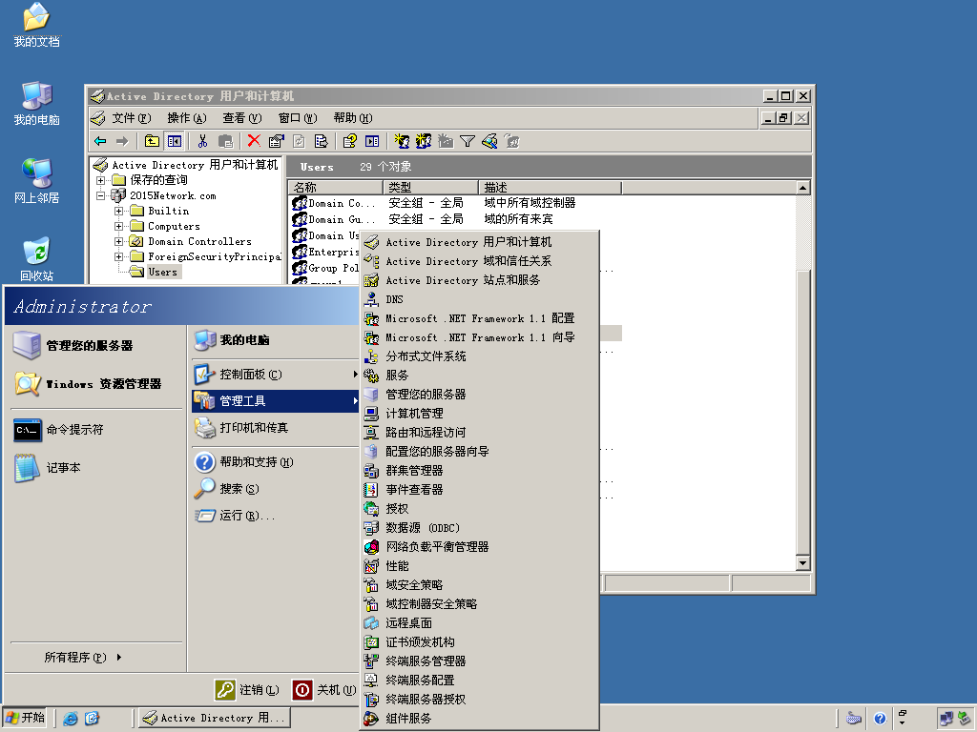Viewport: 977px width, 732px height.
Task: Click the 开始 Start button
Action: [x=25, y=718]
